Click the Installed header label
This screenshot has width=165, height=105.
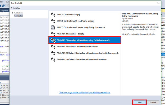tap(16, 8)
